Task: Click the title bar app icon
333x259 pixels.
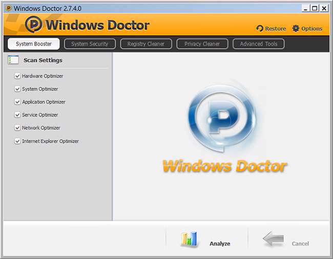Action: 8,8
